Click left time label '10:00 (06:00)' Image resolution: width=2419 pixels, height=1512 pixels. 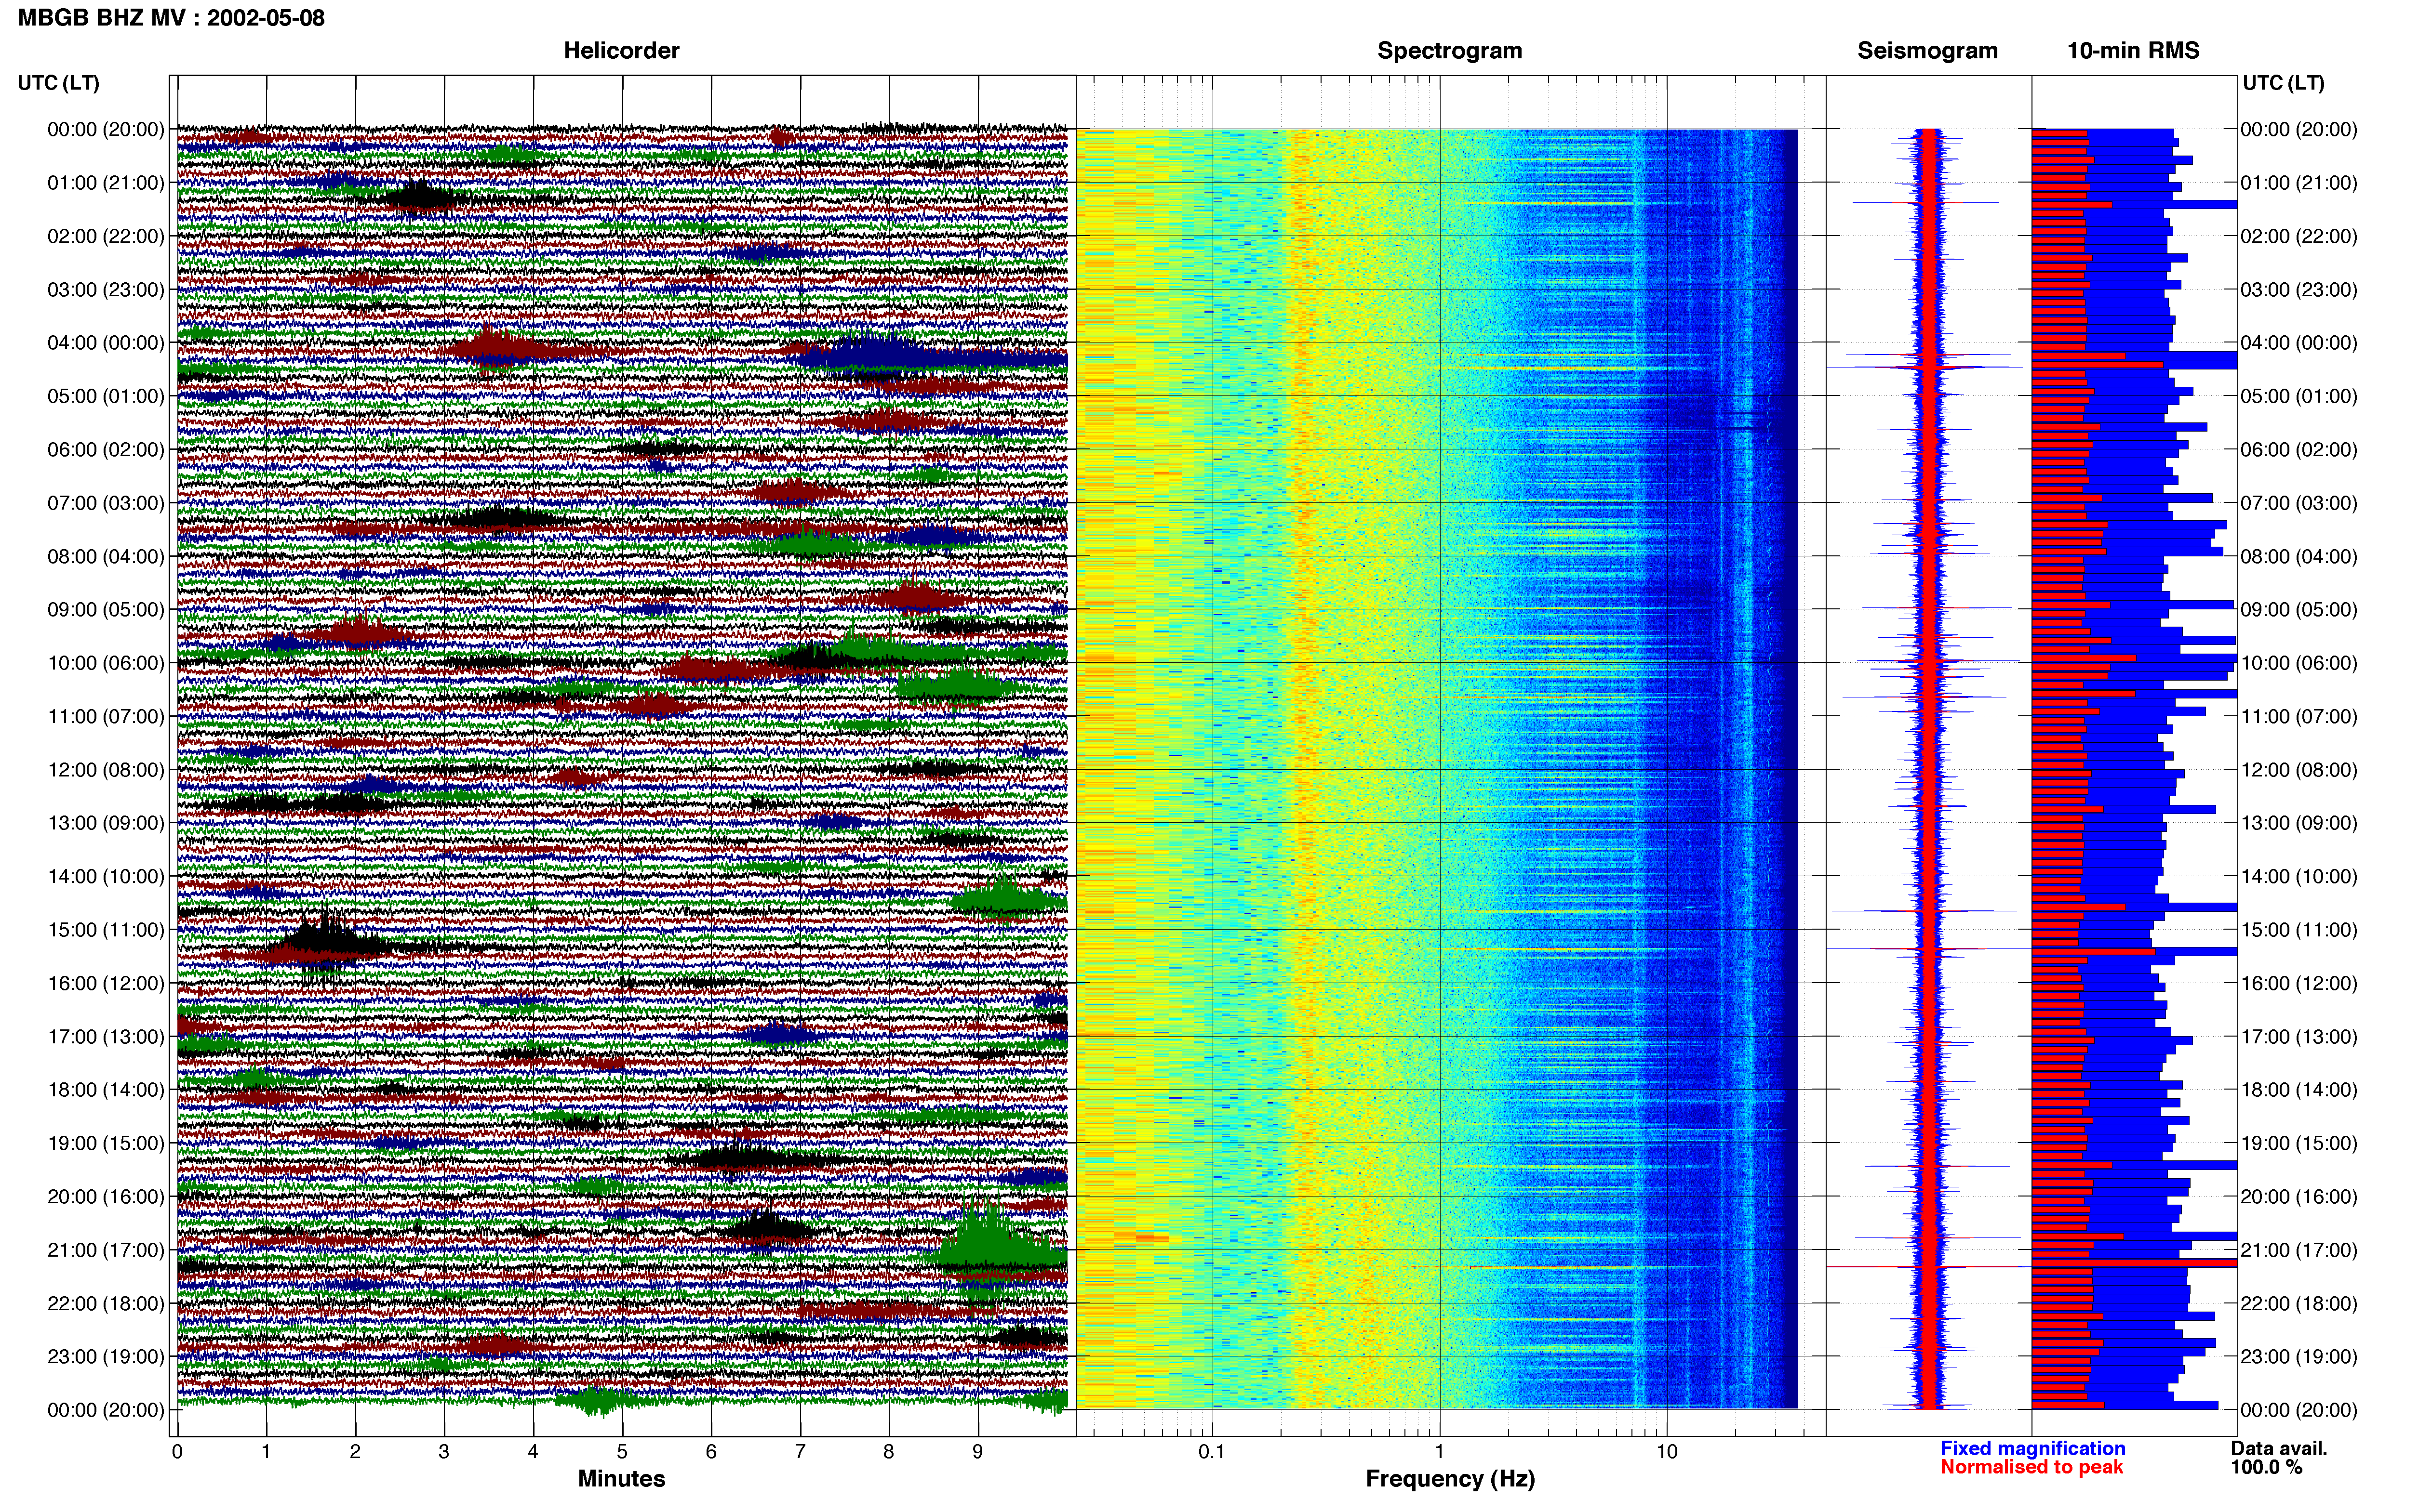(105, 663)
